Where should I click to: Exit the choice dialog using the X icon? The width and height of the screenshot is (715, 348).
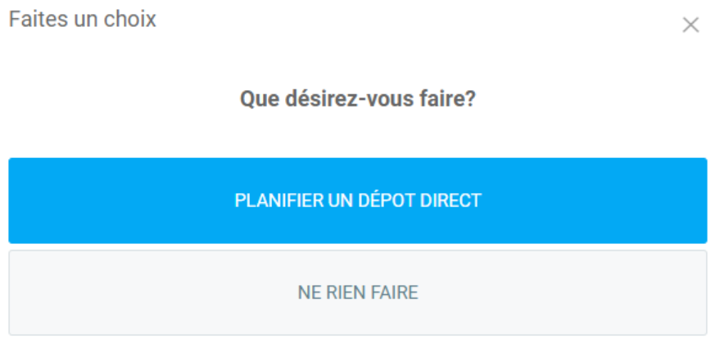coord(690,25)
